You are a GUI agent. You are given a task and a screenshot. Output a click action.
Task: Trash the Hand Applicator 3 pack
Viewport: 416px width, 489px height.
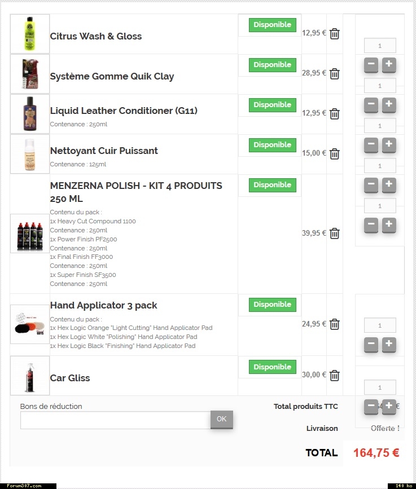tap(335, 324)
